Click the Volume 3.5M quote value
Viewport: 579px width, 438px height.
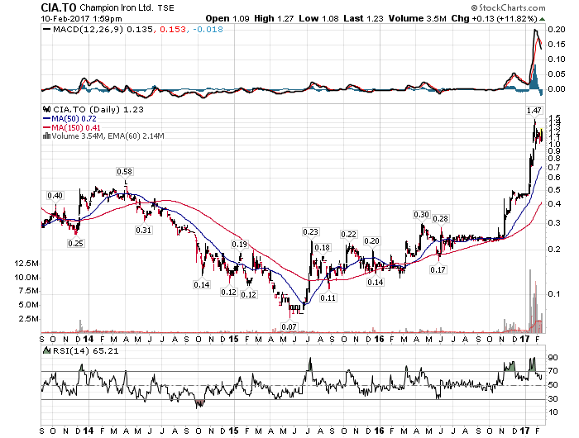(417, 18)
